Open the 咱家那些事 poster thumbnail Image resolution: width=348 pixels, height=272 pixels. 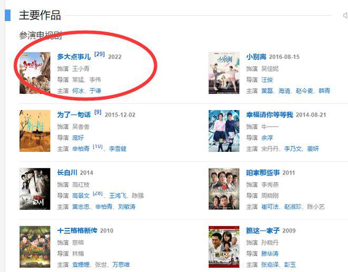(224, 189)
